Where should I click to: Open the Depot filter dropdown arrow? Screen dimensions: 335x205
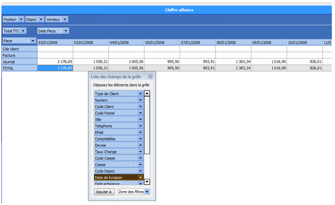41,19
